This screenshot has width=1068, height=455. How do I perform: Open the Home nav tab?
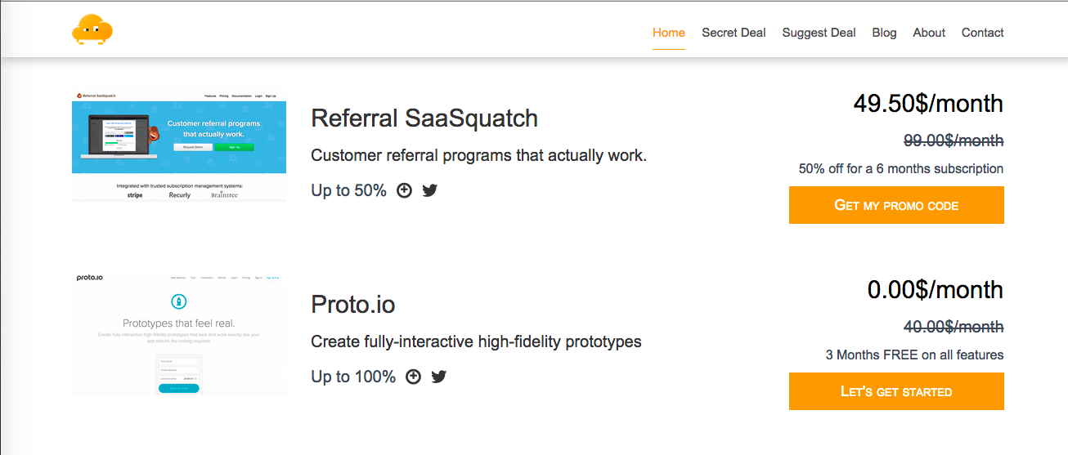tap(668, 33)
